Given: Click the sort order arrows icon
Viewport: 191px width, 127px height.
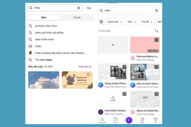Looking at the screenshot, I should (157, 31).
